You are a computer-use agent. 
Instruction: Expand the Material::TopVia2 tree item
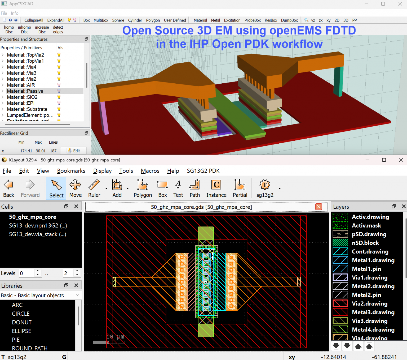click(3, 55)
